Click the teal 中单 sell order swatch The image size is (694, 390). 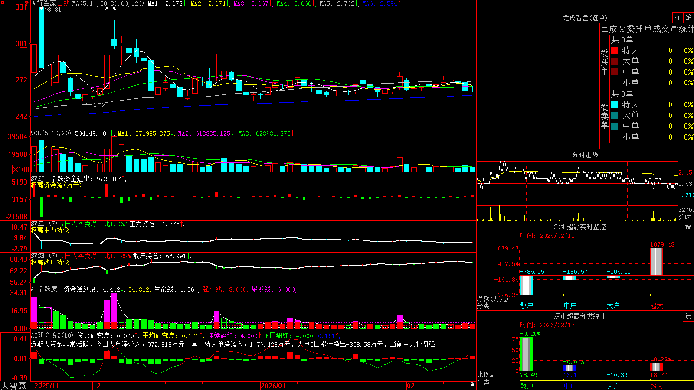[614, 126]
